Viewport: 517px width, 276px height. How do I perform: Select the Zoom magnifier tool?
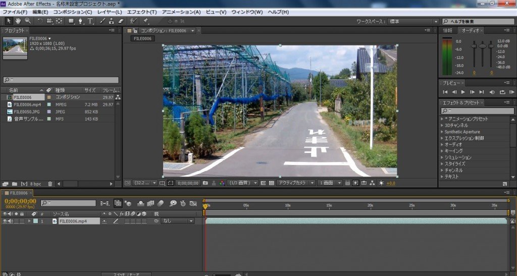click(x=28, y=21)
